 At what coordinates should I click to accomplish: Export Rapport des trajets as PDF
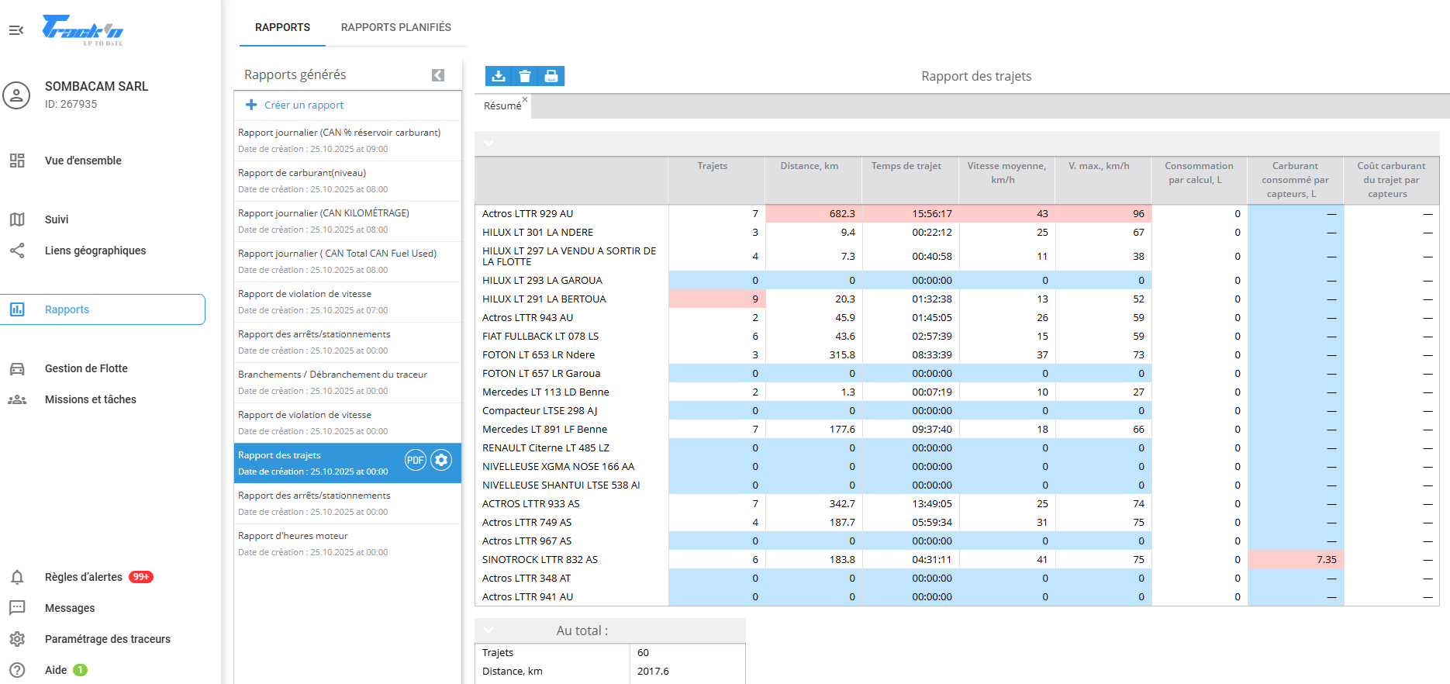(416, 460)
